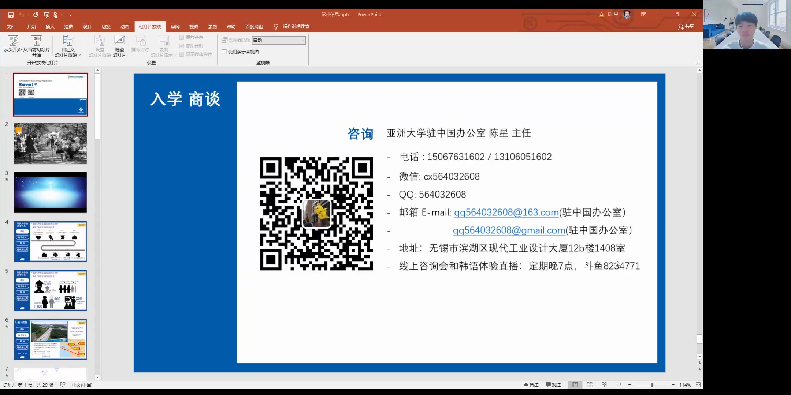Click Hide Slide (隐藏幻灯片)
This screenshot has height=395, width=791.
120,46
